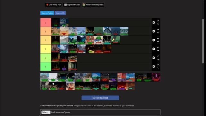The width and height of the screenshot is (206, 116).
Task: Open settings gear for the orange A tier
Action: pos(154,31)
